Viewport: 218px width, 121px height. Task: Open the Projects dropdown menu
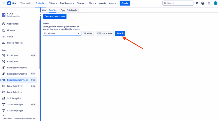tap(41, 3)
